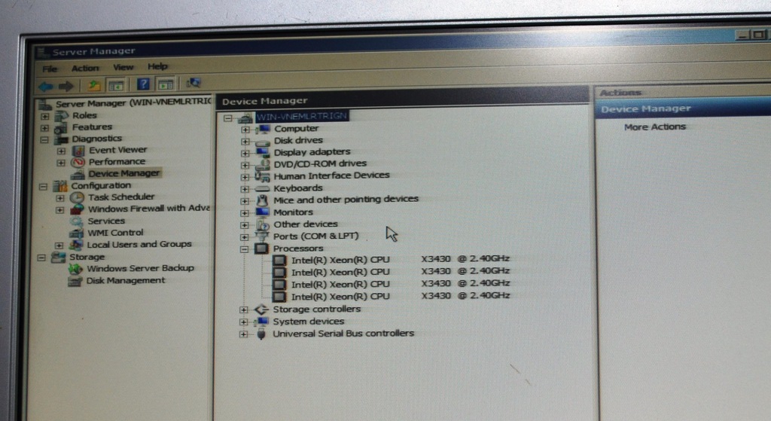The image size is (771, 421).
Task: Click the Storage controllers device icon
Action: pos(261,310)
